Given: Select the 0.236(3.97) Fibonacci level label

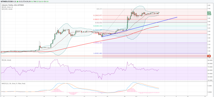Looking at the screenshot, I should [x=98, y=16].
